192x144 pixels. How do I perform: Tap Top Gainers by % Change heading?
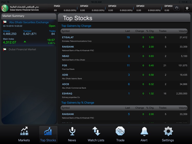78,103
